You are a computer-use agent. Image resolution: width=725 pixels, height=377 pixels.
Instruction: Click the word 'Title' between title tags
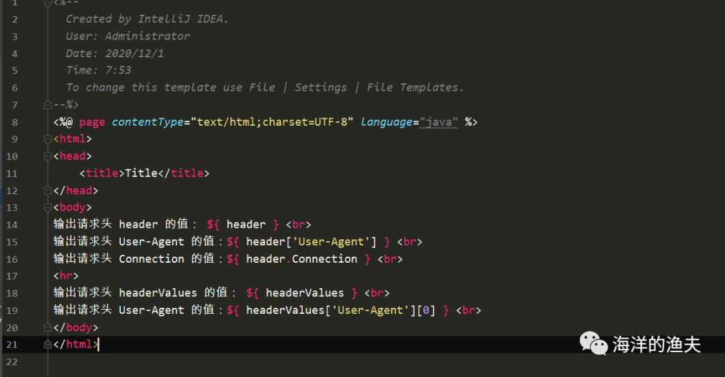pyautogui.click(x=142, y=173)
